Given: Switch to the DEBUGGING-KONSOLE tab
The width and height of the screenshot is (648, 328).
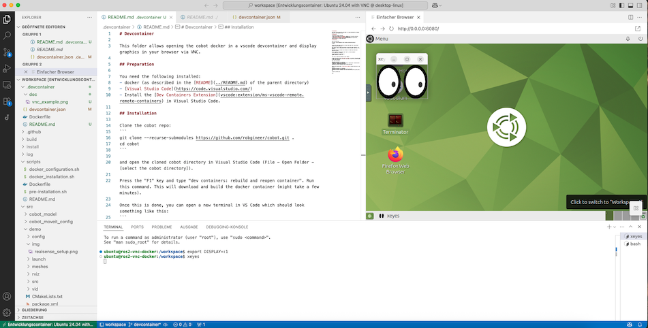Looking at the screenshot, I should click(228, 227).
